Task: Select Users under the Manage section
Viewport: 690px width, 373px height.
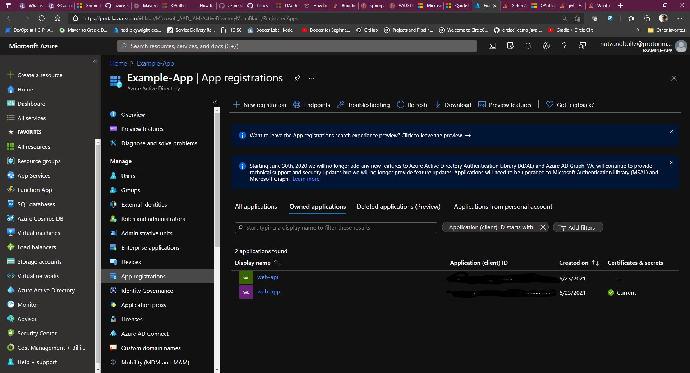Action: tap(128, 176)
